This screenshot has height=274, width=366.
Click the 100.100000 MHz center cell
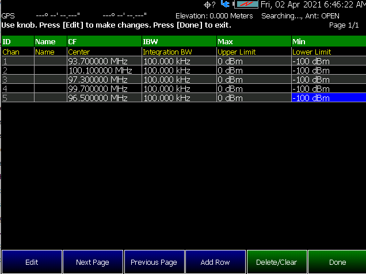(x=104, y=70)
